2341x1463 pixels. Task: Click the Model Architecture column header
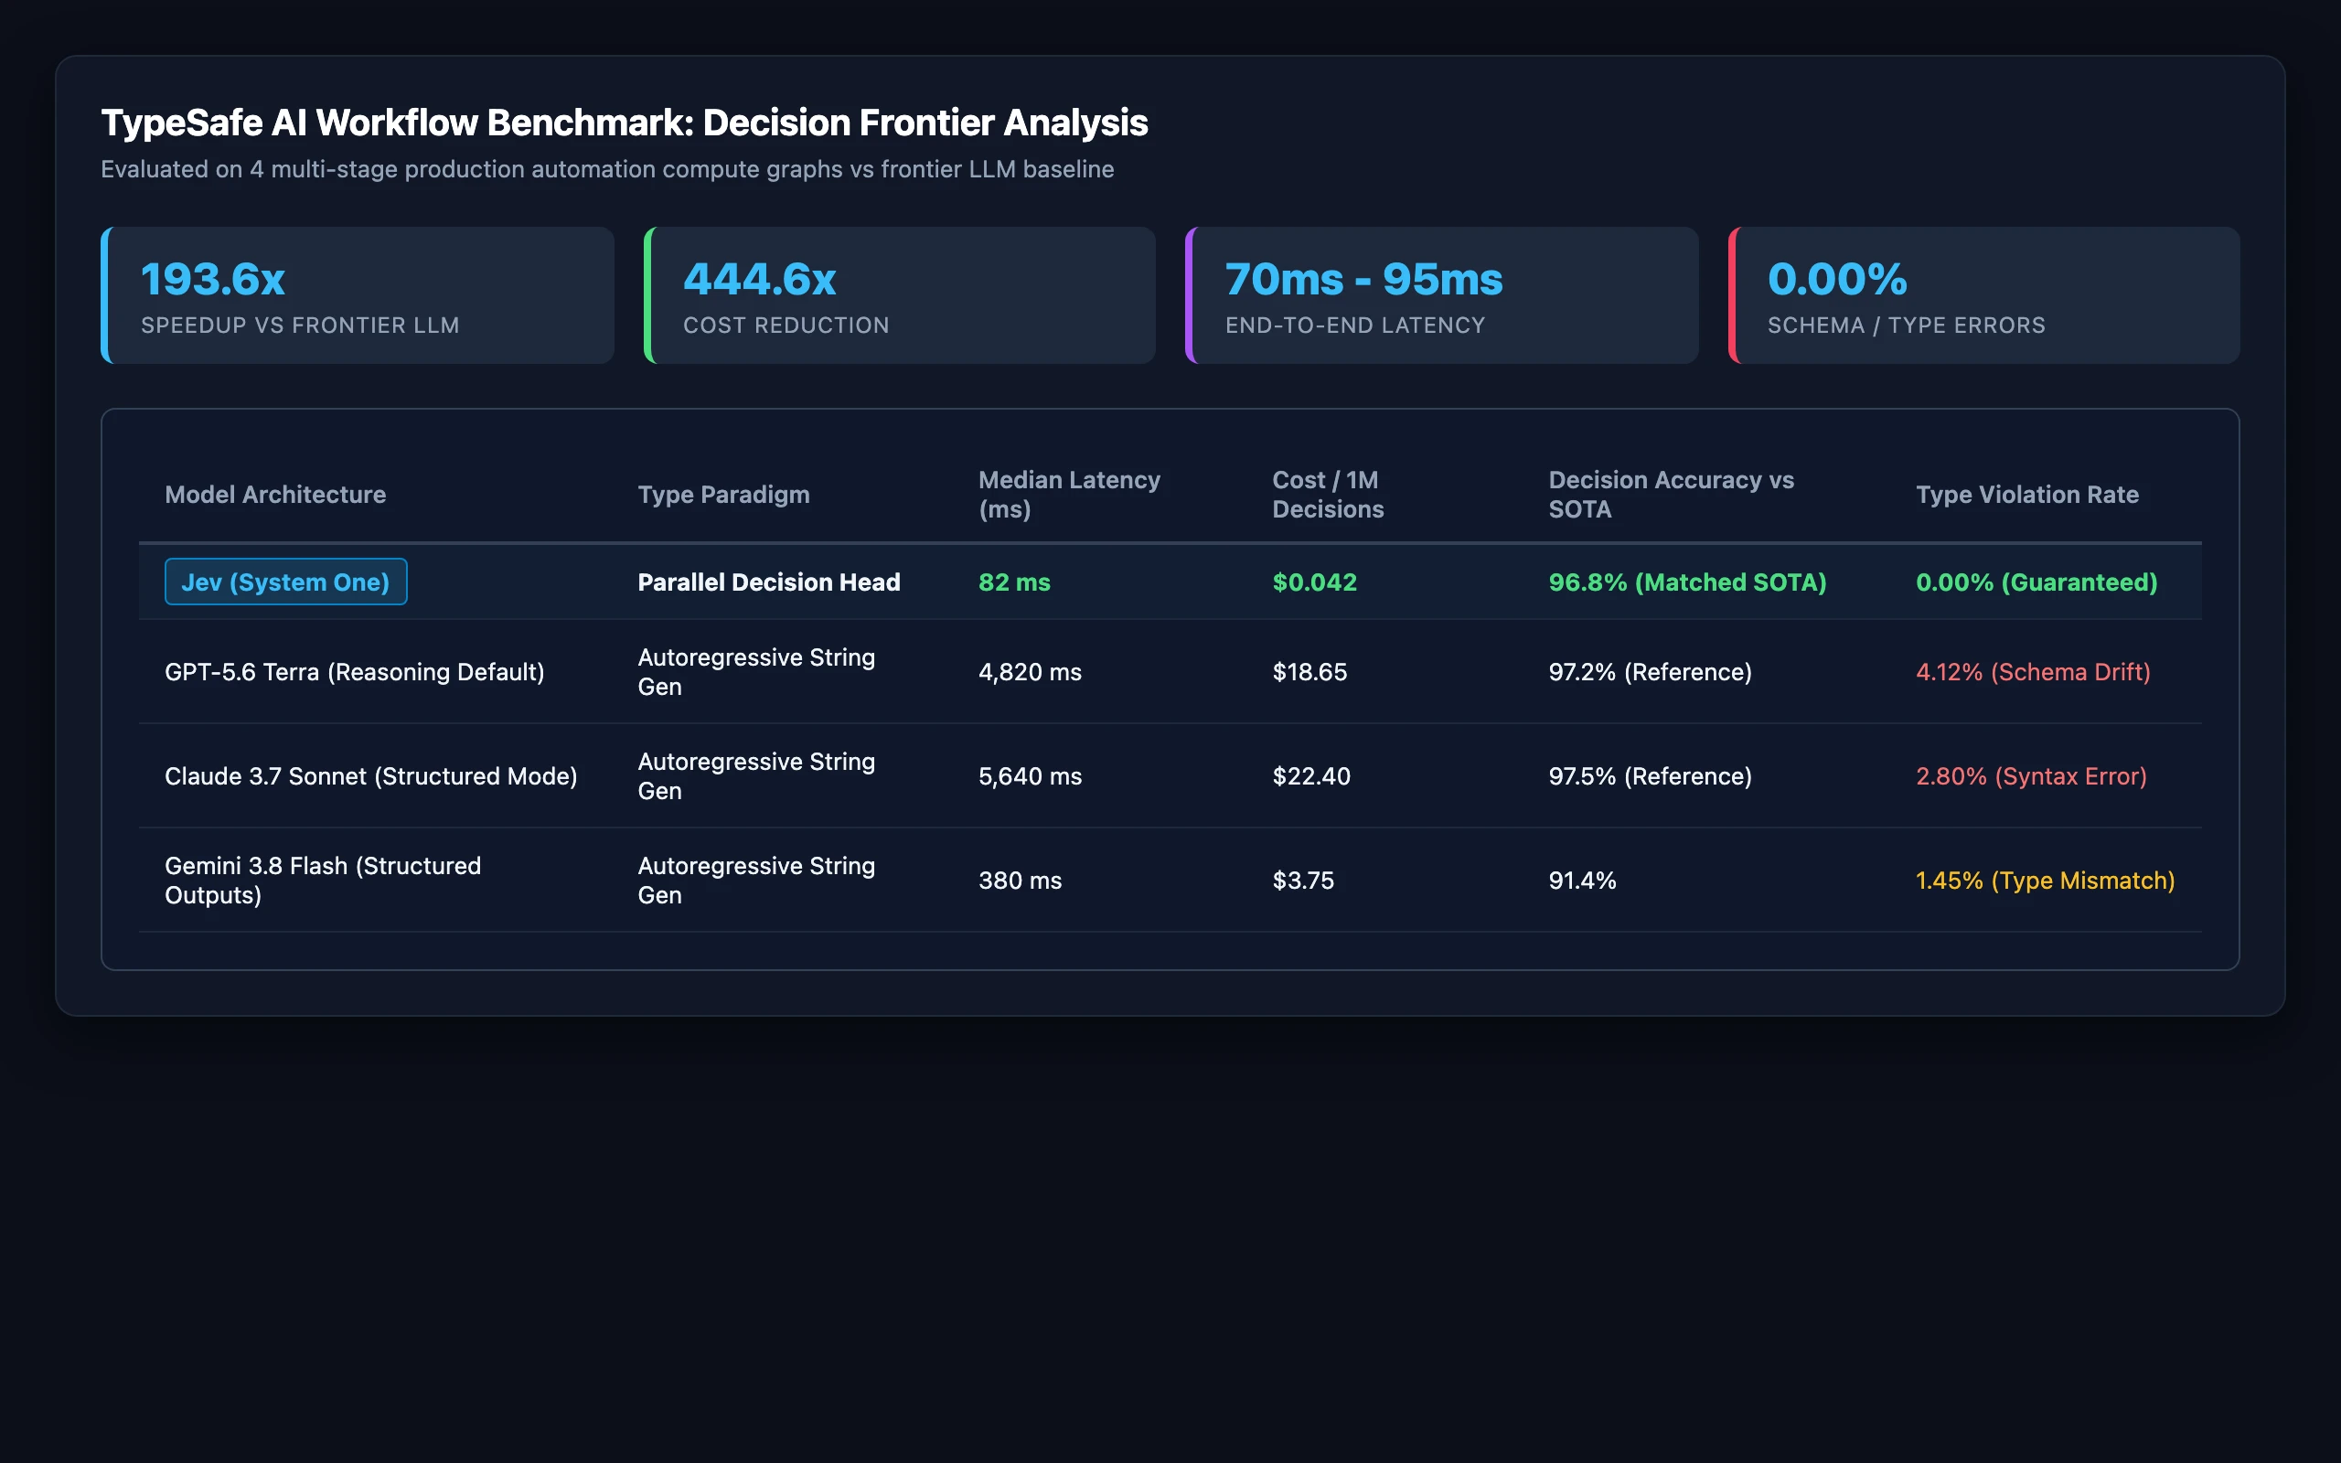[274, 495]
